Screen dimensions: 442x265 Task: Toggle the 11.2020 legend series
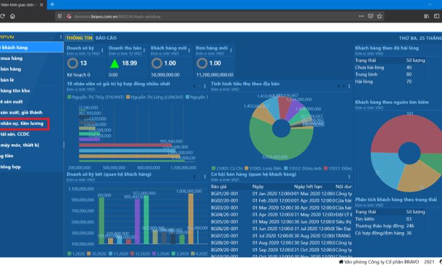119,254
